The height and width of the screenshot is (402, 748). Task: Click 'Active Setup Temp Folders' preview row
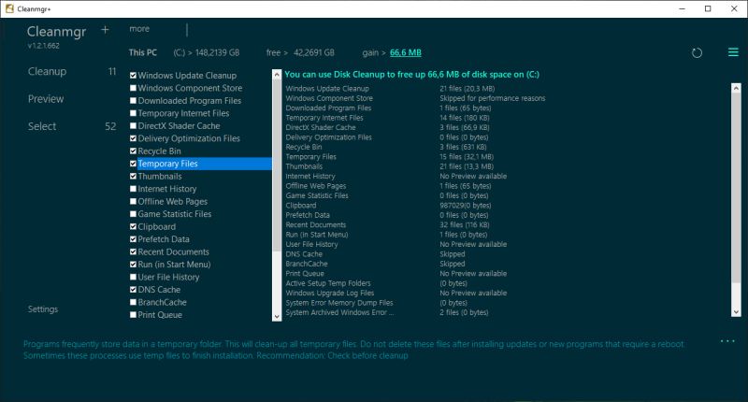point(328,283)
